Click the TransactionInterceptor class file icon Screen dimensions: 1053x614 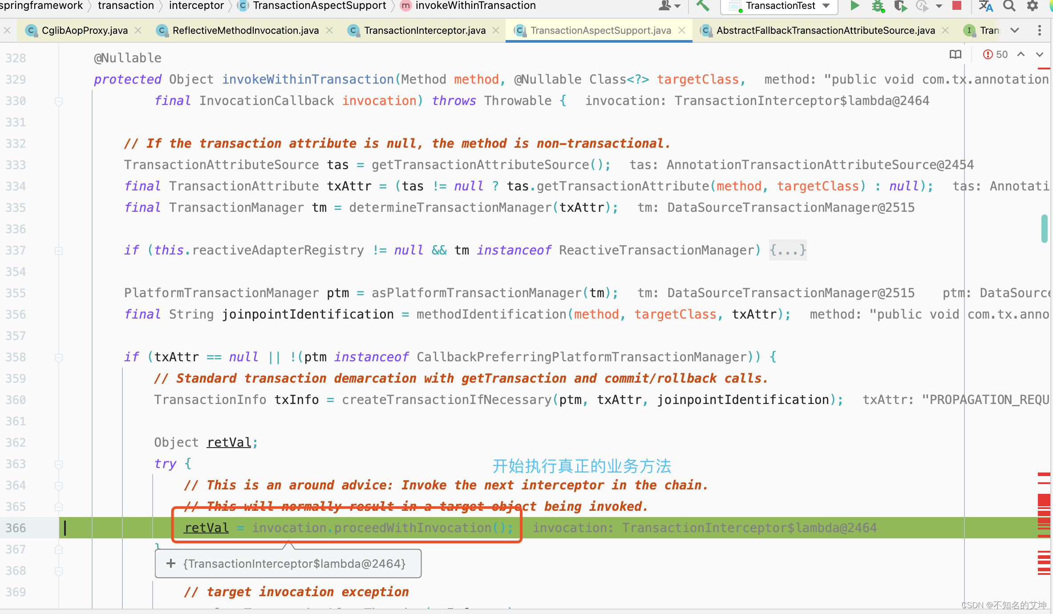click(353, 30)
